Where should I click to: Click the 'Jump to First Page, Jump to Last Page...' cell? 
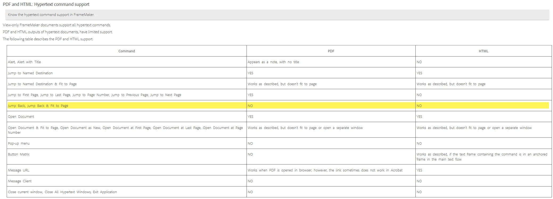[127, 95]
